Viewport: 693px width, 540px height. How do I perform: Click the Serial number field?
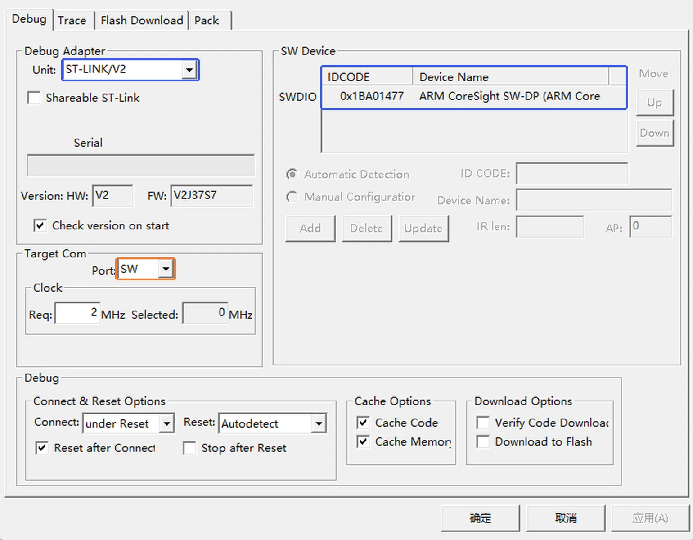coord(141,166)
